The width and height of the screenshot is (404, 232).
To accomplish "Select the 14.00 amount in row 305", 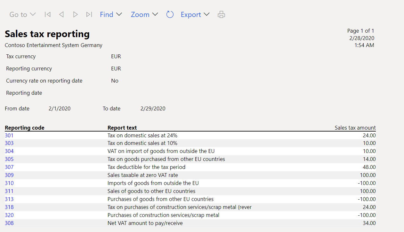I will [369, 159].
